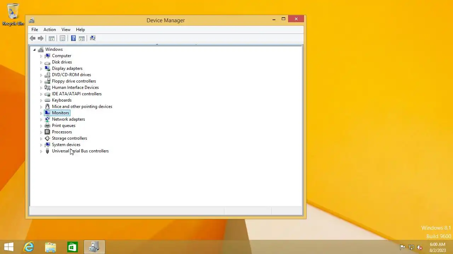The image size is (453, 254).
Task: Open the View menu
Action: [66, 30]
